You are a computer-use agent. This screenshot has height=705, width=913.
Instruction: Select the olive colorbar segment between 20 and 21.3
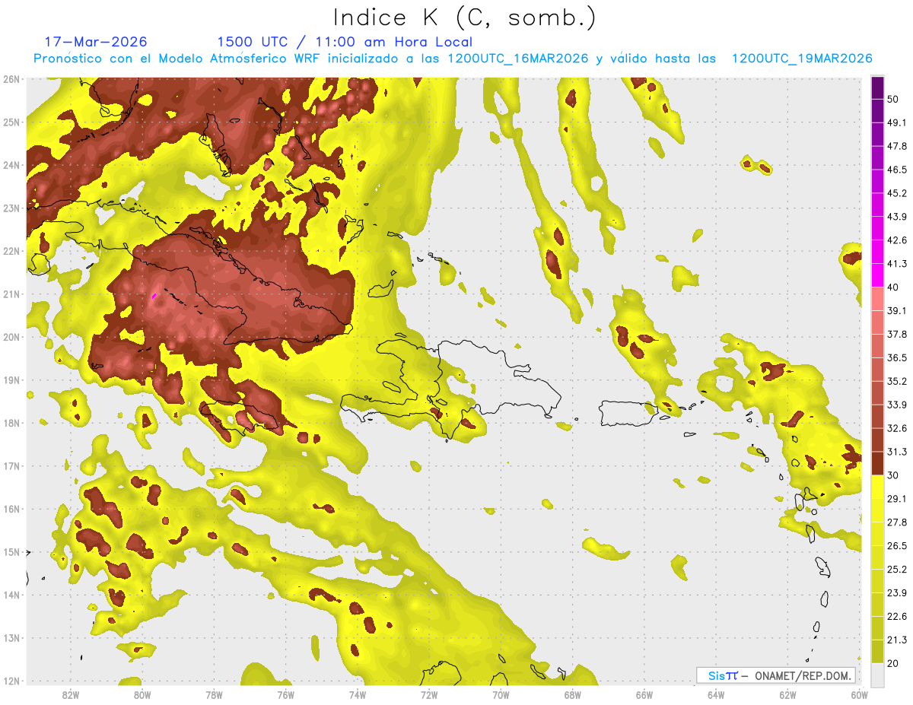(x=877, y=651)
